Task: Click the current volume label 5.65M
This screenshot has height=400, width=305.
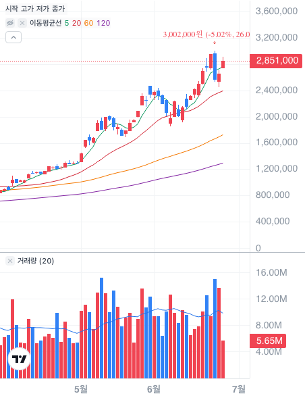Action: click(x=268, y=341)
